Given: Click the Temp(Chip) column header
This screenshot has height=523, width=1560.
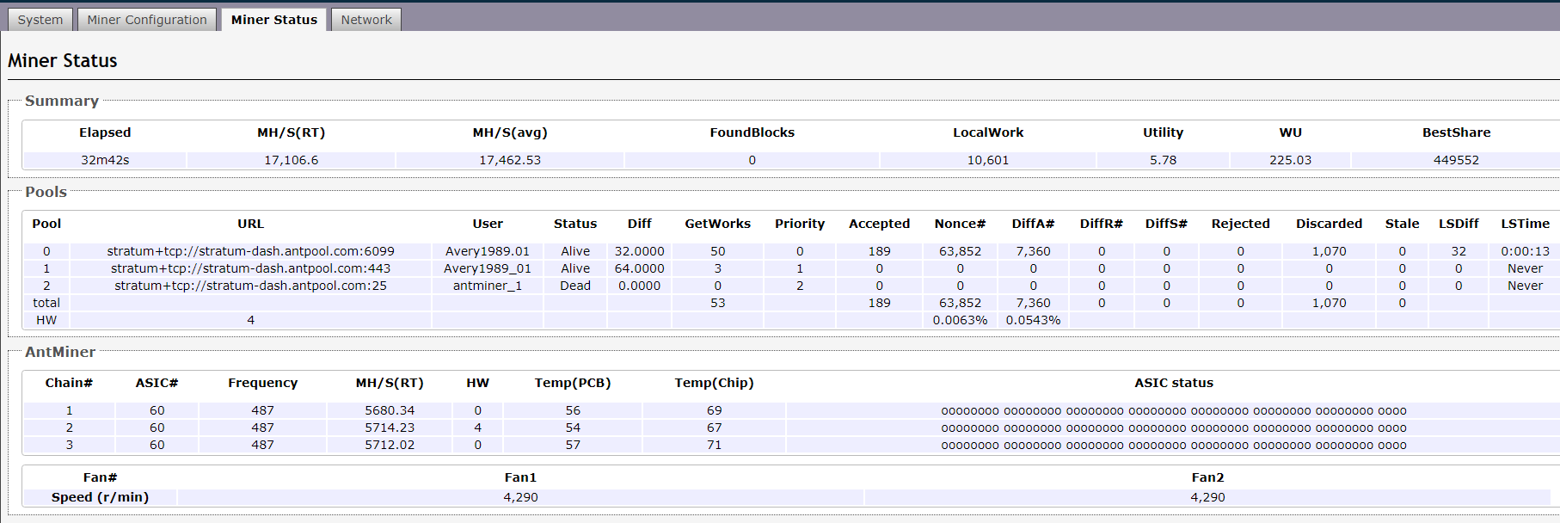Looking at the screenshot, I should tap(714, 383).
